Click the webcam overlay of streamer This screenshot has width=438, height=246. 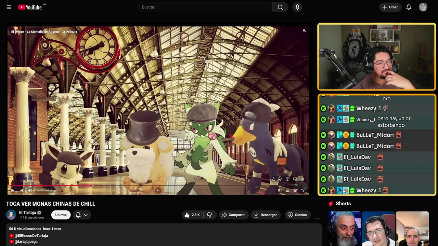377,57
